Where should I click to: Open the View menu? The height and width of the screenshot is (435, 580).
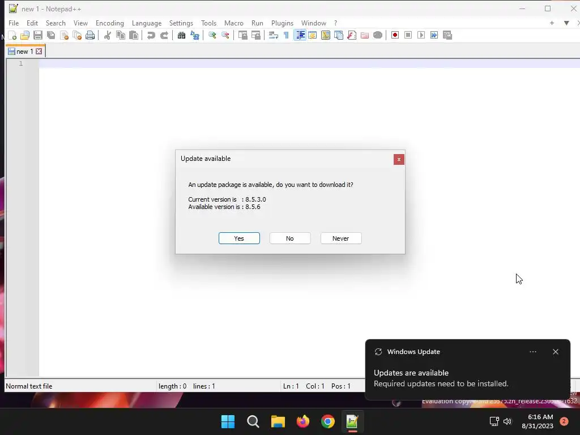pyautogui.click(x=80, y=23)
